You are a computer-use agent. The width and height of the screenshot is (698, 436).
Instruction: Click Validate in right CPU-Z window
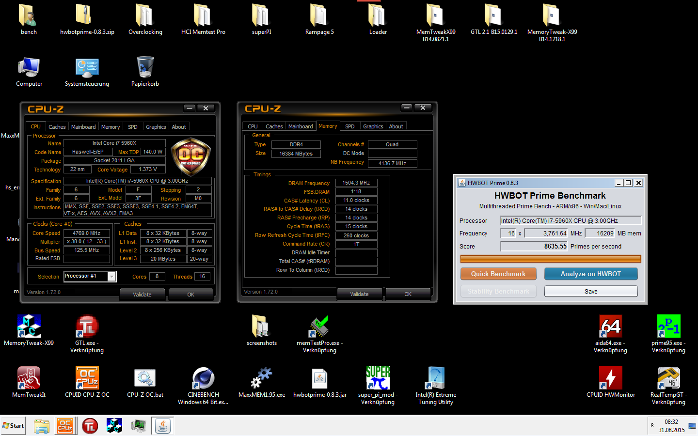click(x=359, y=294)
